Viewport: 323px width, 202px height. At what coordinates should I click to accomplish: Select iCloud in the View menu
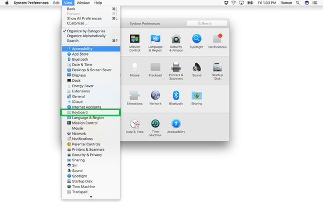click(x=91, y=102)
